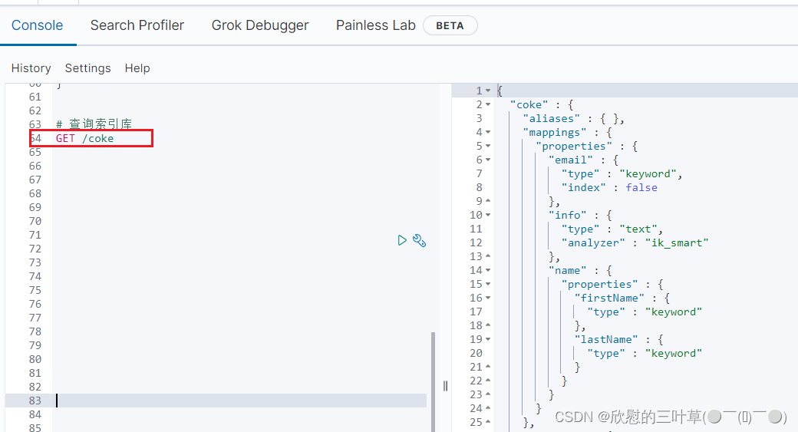Click the "keyword" value on line 20
The width and height of the screenshot is (798, 432).
tap(674, 353)
